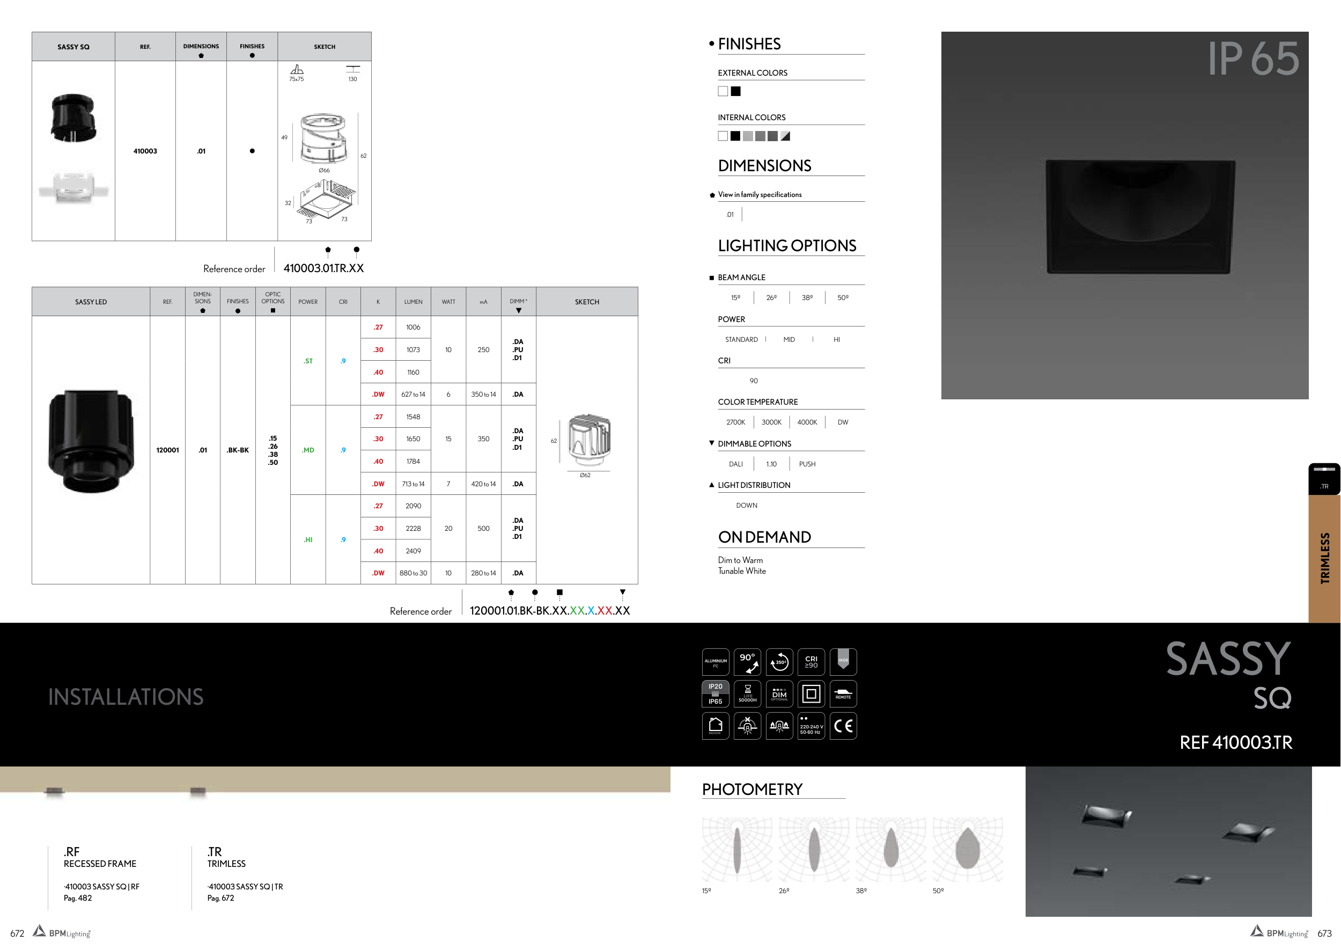1341x949 pixels.
Task: Open the 410003 SASSY SQ | TR link
Action: tap(245, 887)
